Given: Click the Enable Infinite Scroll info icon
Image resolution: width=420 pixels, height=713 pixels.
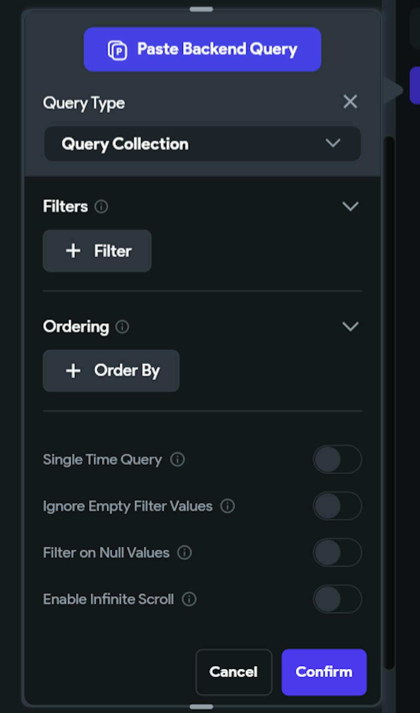Looking at the screenshot, I should [x=189, y=600].
